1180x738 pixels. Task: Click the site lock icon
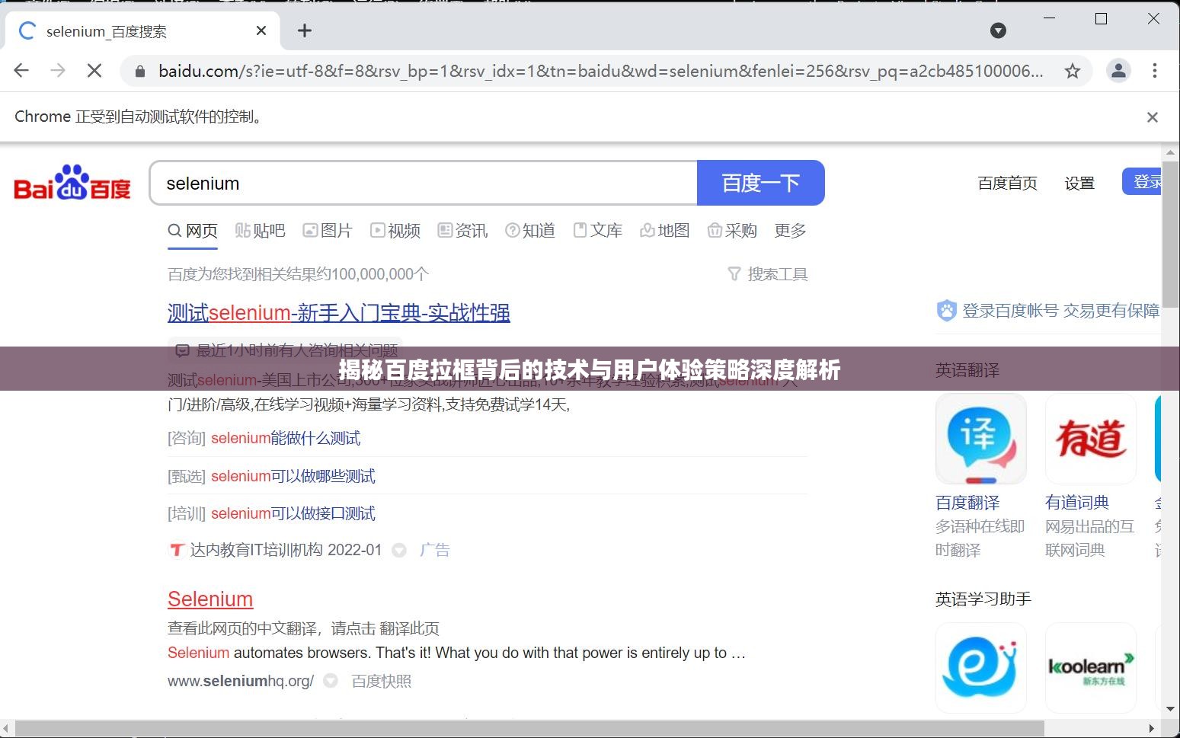(x=139, y=71)
